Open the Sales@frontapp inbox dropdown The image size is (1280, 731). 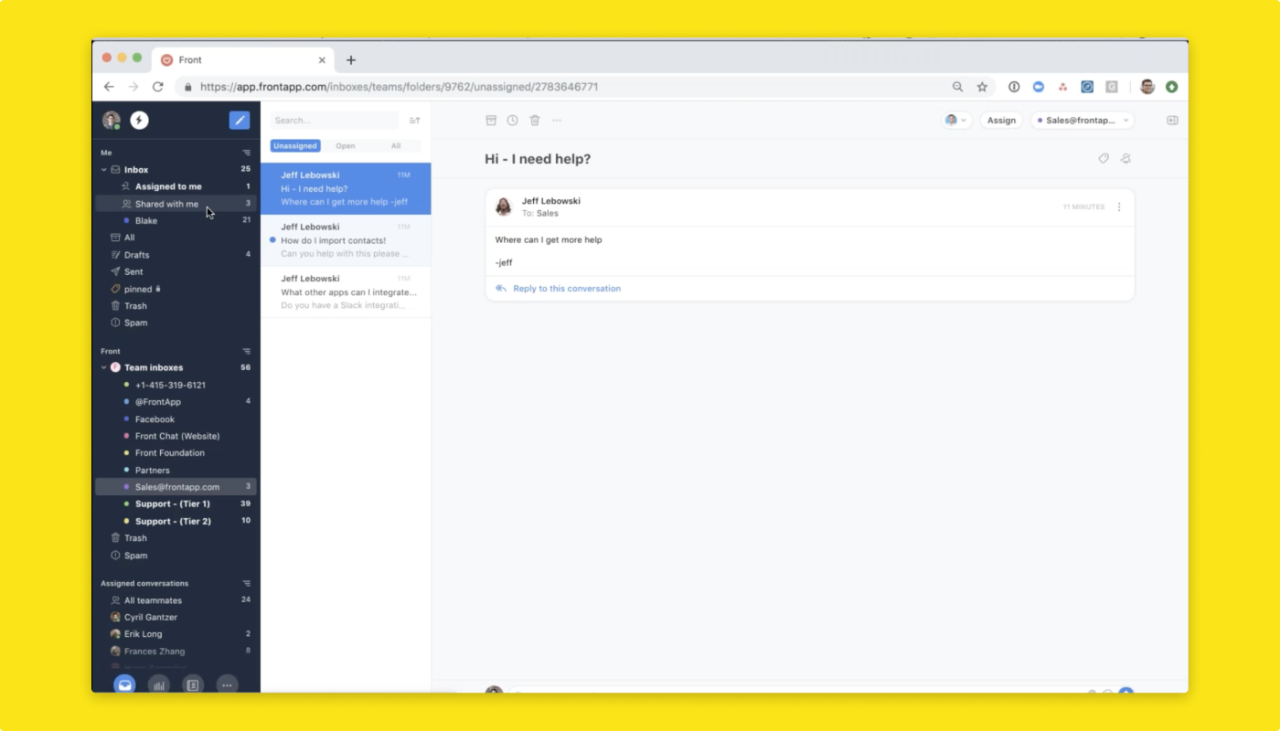click(1083, 120)
